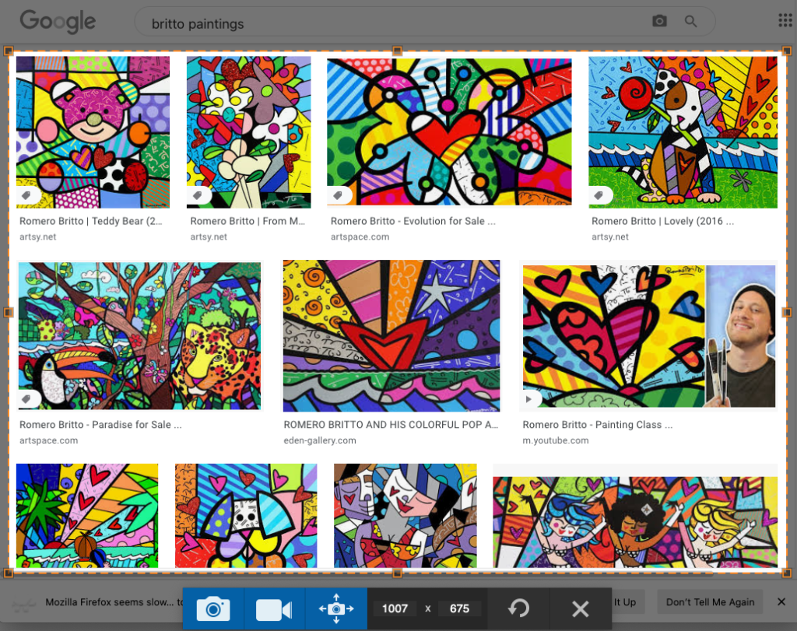Click the tag icon on the 'From M...' painting
Viewport: 797px width, 631px height.
197,195
